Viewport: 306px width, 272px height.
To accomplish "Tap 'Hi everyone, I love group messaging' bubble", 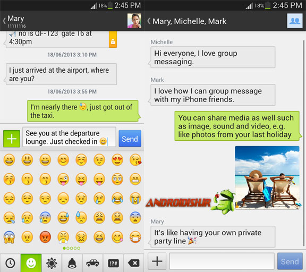I will tap(212, 57).
